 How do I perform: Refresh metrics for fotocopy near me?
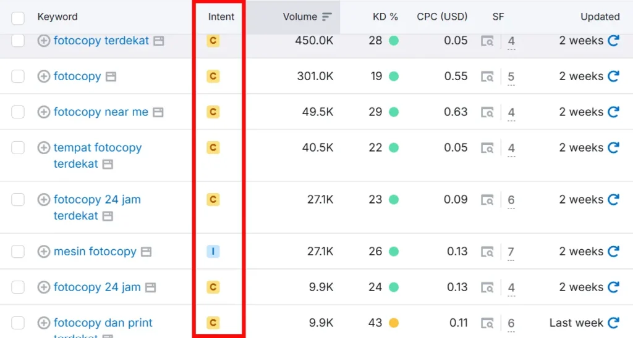614,112
